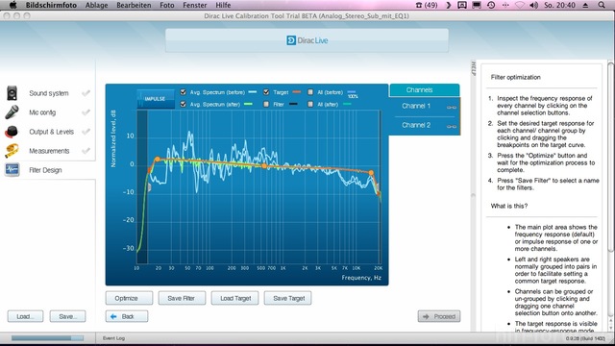Viewport: 615px width, 346px height.
Task: Select the Channels tab header
Action: pyautogui.click(x=424, y=89)
